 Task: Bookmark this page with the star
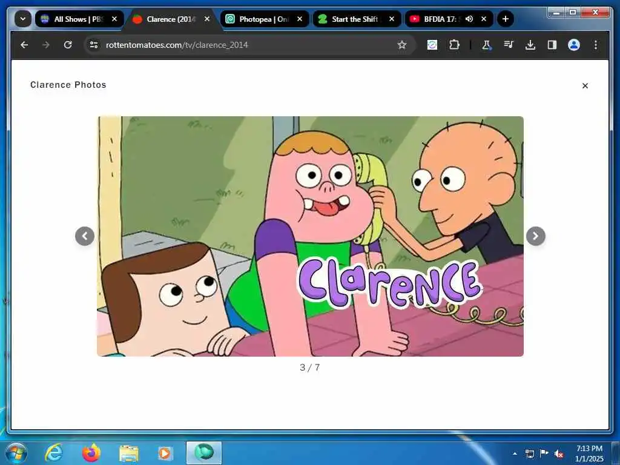coord(402,45)
